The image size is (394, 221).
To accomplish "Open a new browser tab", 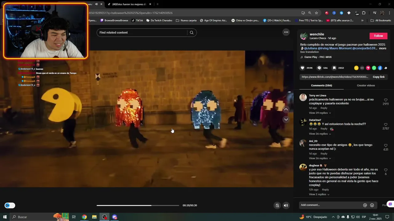I will point(158,4).
